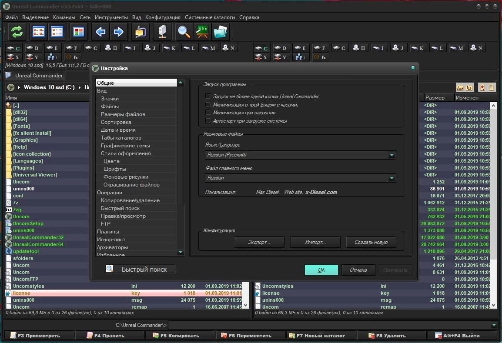This screenshot has height=343, width=502.
Task: Toggle minimize to tray checkbox
Action: 208,105
